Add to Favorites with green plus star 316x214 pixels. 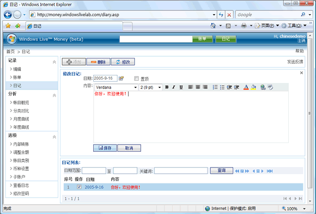point(18,26)
